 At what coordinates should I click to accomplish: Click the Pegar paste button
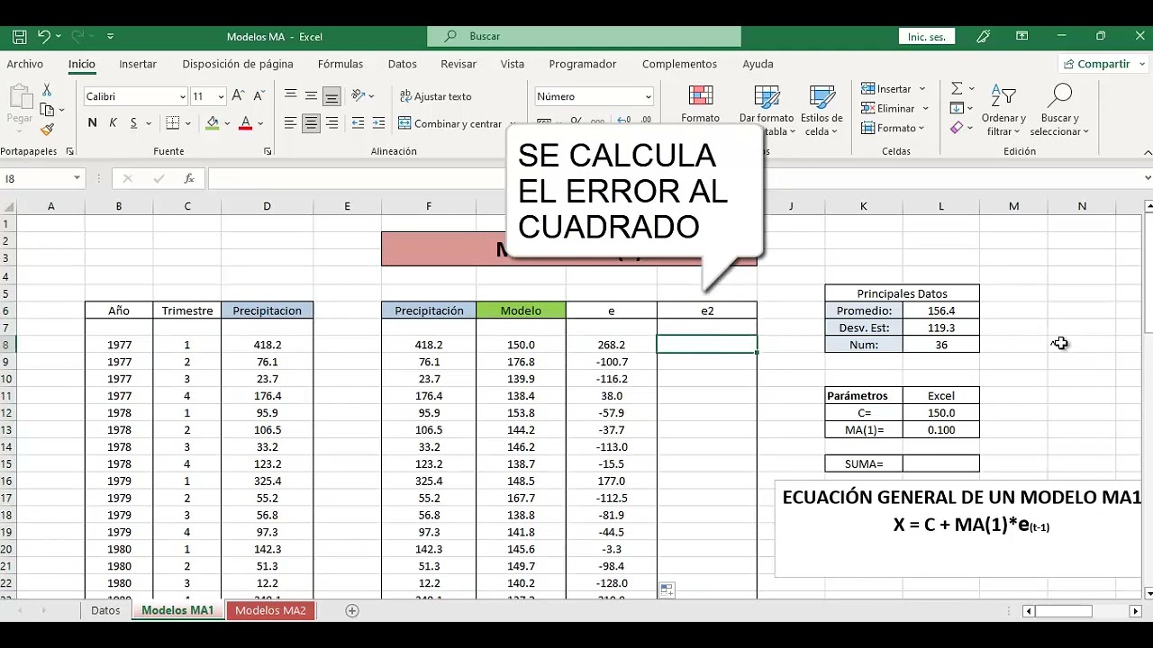pyautogui.click(x=19, y=106)
